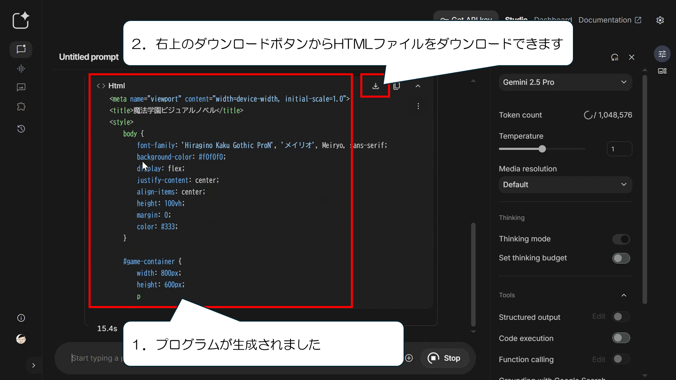This screenshot has width=676, height=380.
Task: Enable Code execution toggle
Action: [621, 338]
